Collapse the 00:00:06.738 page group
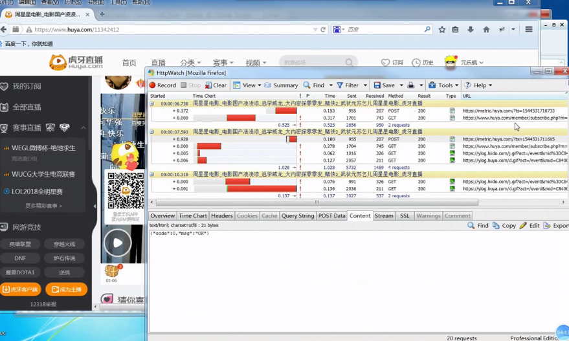The image size is (569, 341). point(152,104)
